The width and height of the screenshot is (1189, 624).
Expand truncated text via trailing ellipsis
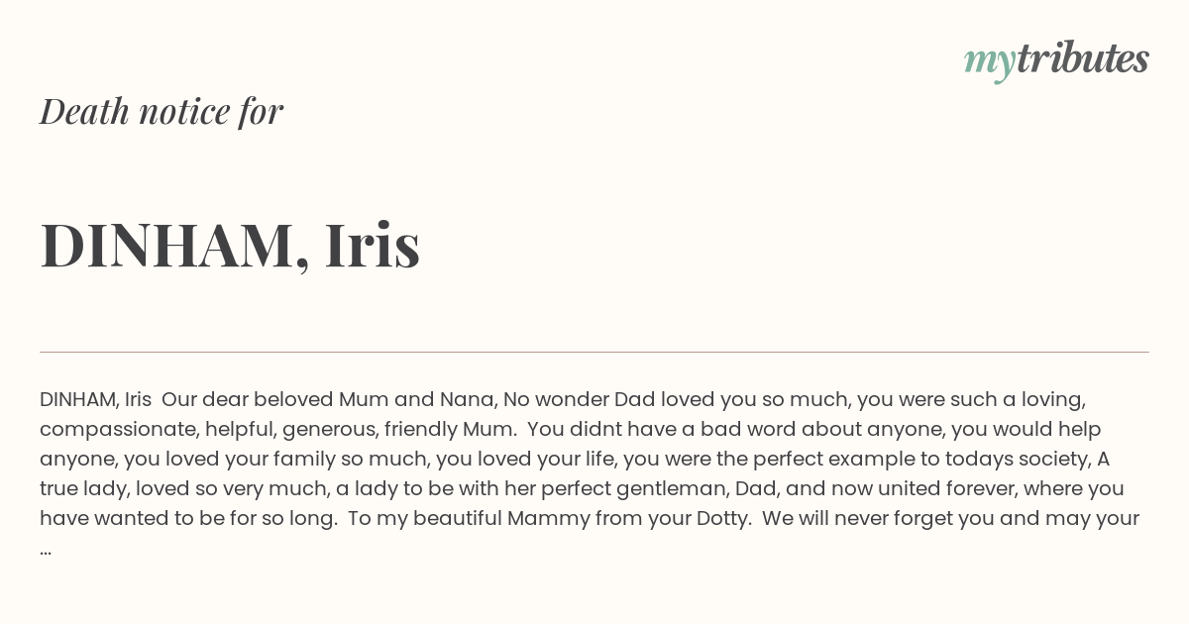[46, 551]
